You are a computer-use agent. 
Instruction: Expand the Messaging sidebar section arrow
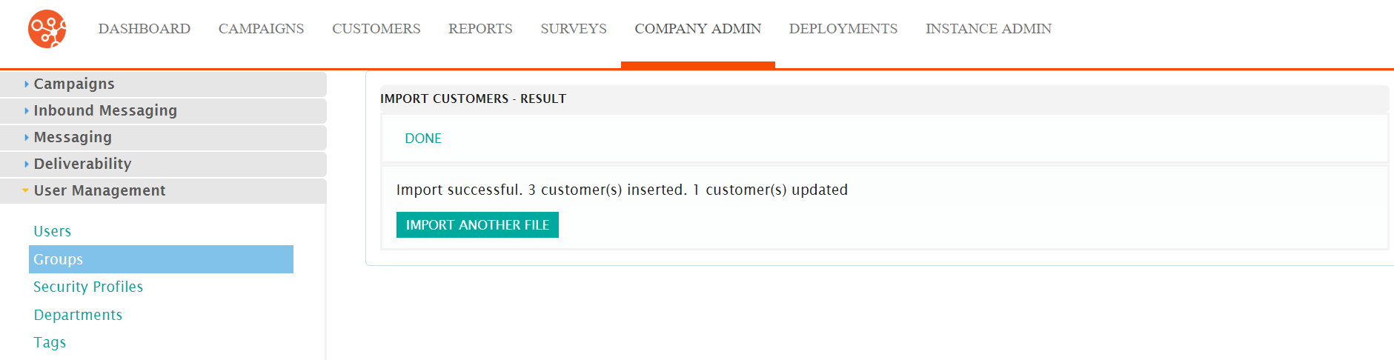click(27, 138)
